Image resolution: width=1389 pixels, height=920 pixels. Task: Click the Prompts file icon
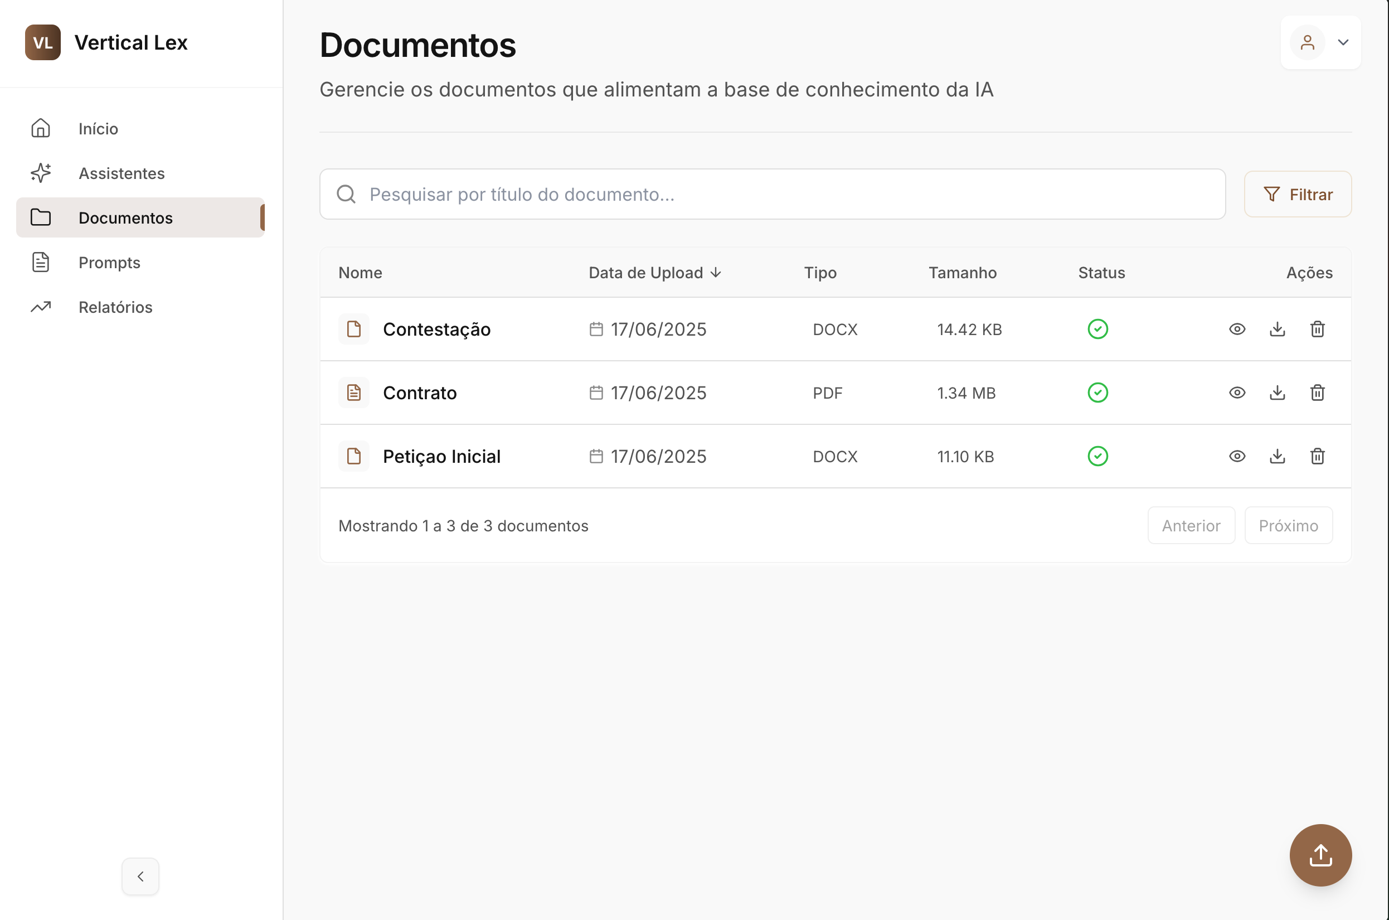(41, 262)
